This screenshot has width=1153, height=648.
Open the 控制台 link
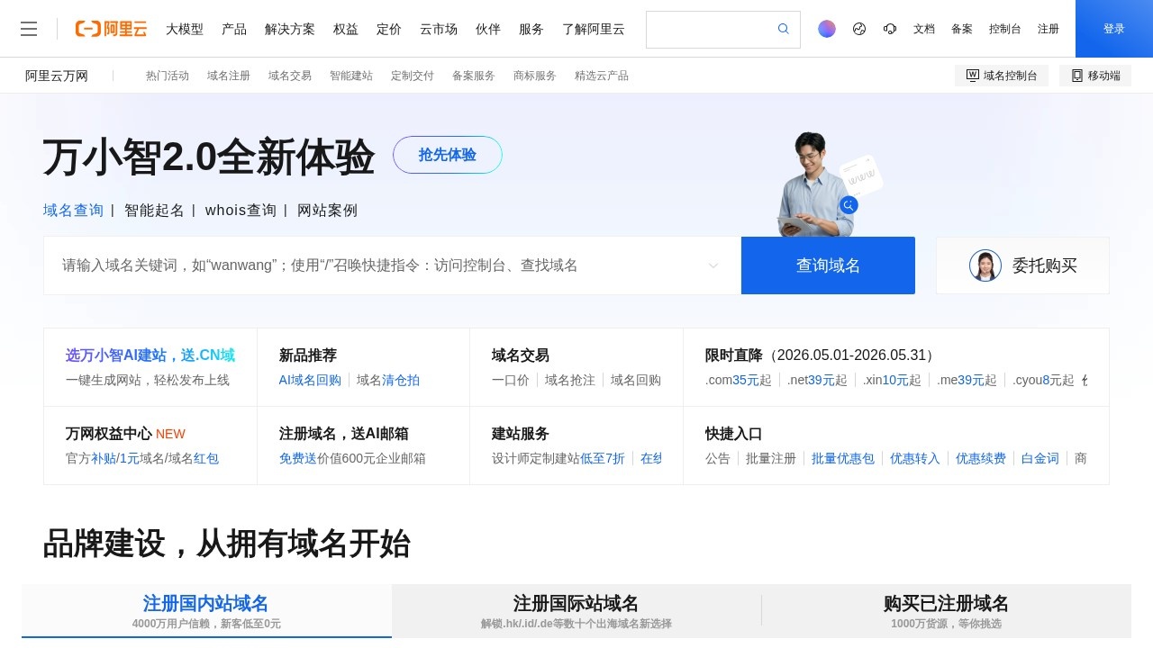[x=1005, y=29]
